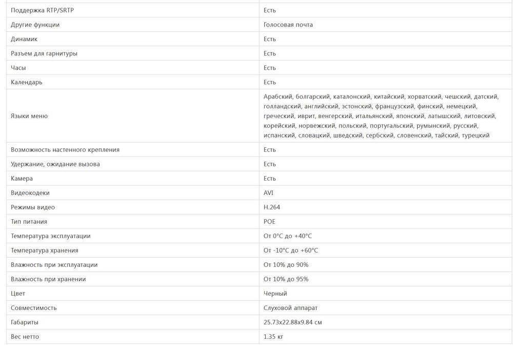This screenshot has width=513, height=347.
Task: Select the 'Голосовая почта' value cell
Action: [288, 25]
